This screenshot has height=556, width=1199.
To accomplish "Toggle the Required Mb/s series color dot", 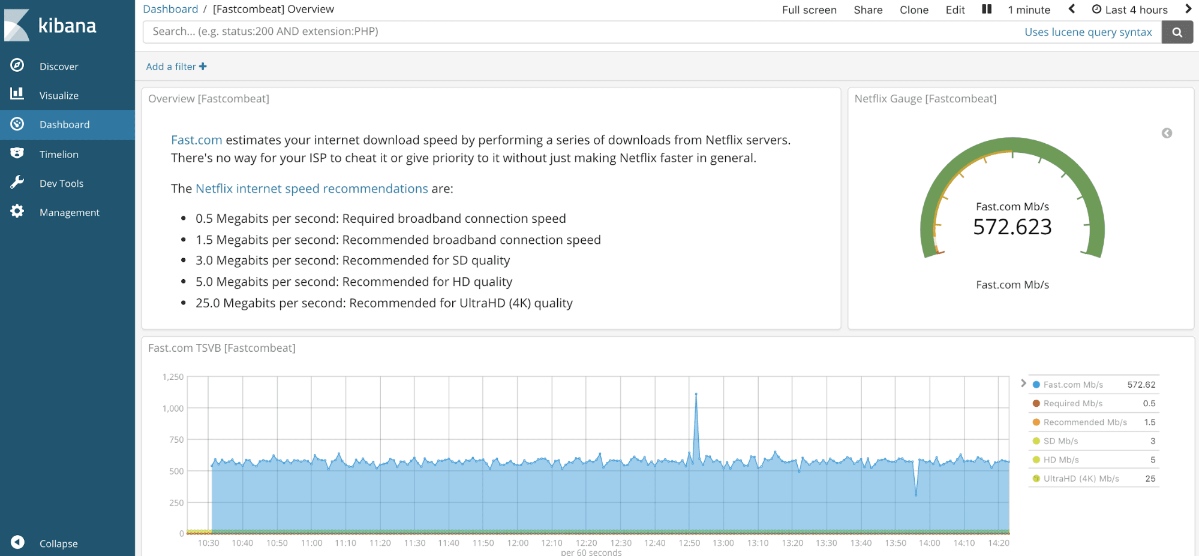I will tap(1036, 403).
